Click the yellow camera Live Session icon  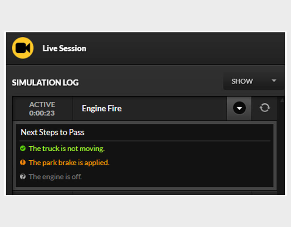pyautogui.click(x=23, y=48)
